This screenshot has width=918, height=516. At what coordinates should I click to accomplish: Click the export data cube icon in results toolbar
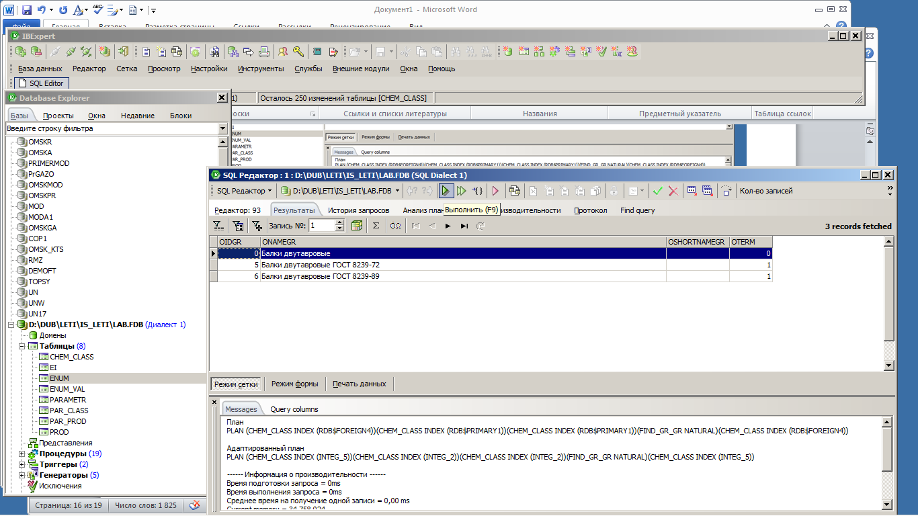pyautogui.click(x=357, y=226)
